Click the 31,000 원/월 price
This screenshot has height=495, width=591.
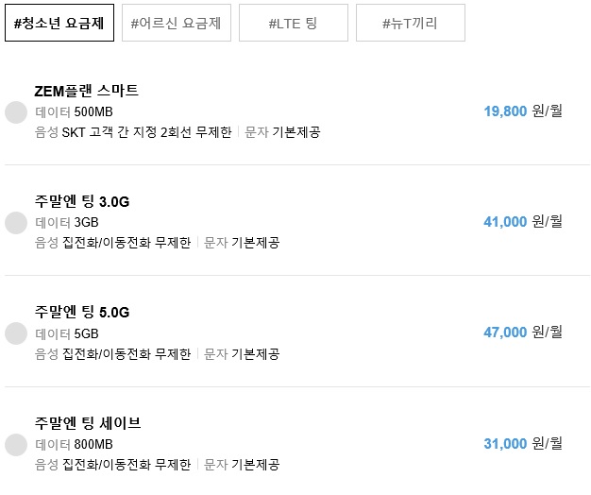(x=523, y=443)
